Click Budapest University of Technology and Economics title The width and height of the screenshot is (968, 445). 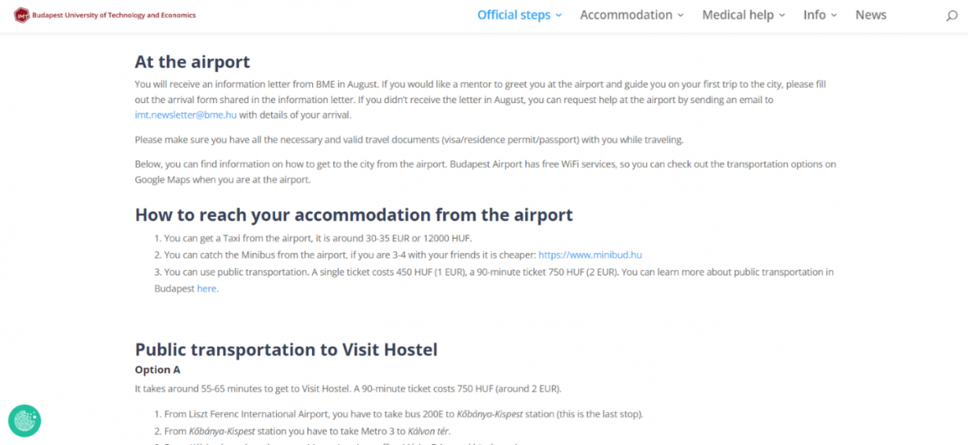(114, 15)
